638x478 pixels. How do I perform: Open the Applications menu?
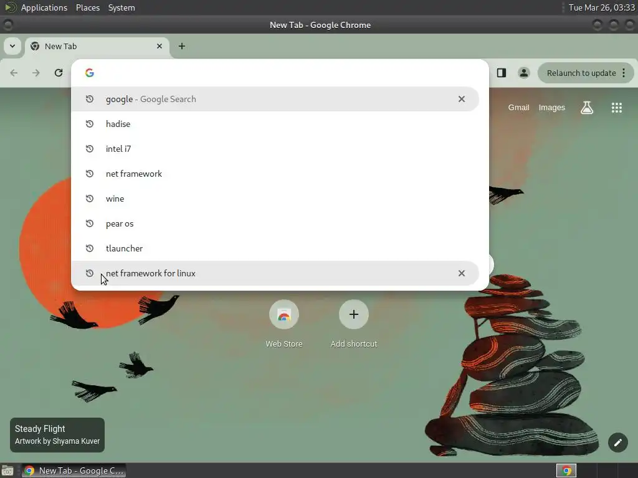click(x=44, y=7)
